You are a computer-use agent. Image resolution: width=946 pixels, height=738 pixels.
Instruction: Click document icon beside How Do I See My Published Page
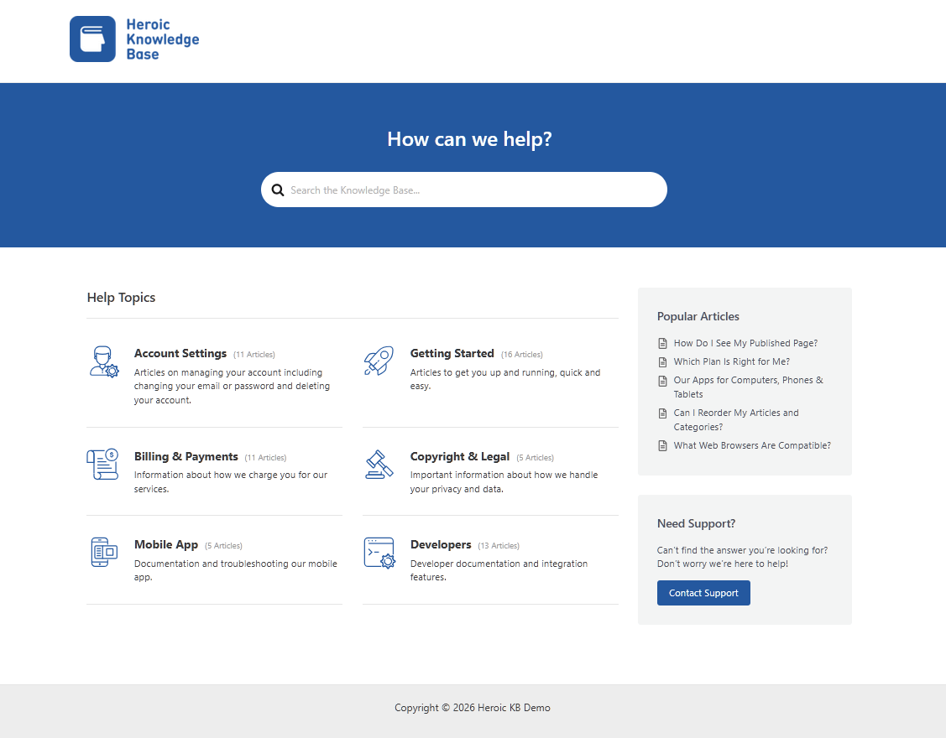pyautogui.click(x=662, y=343)
